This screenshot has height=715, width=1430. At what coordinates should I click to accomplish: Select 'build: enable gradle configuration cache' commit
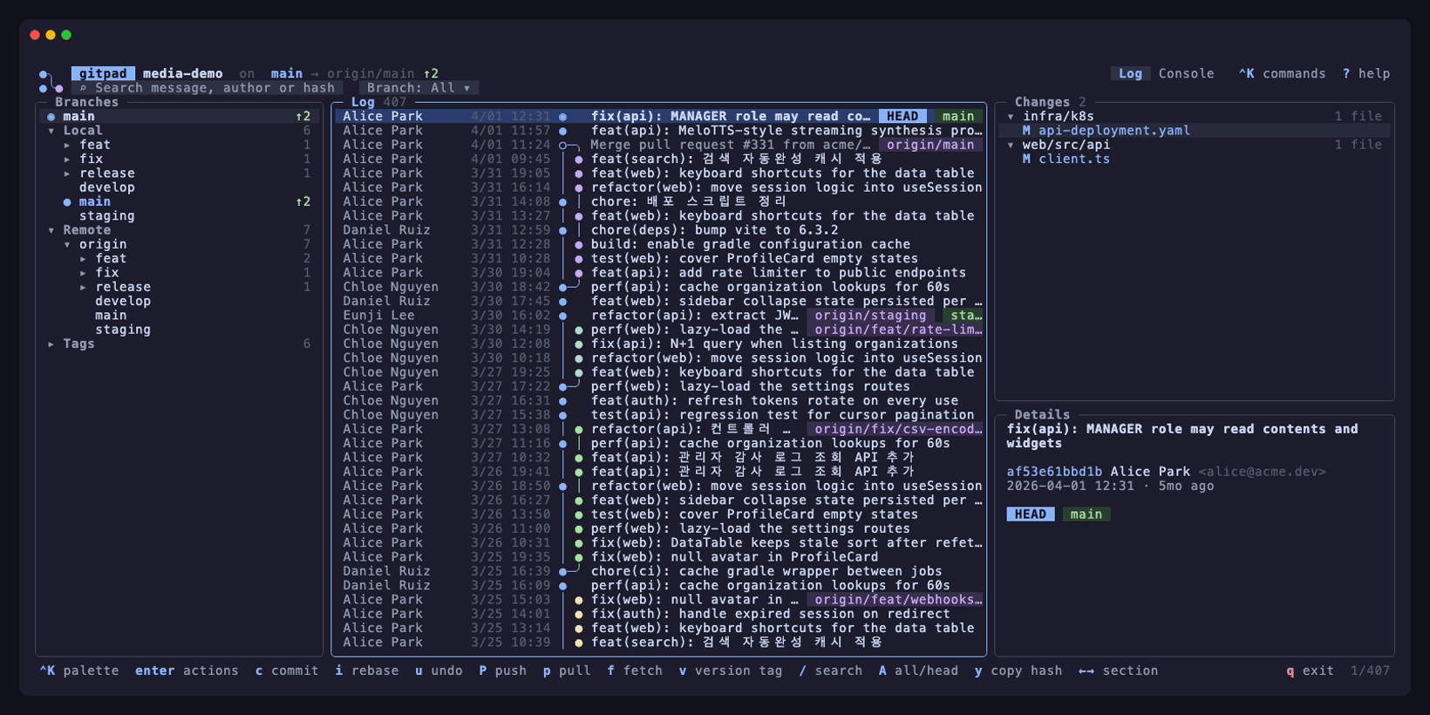(x=659, y=245)
